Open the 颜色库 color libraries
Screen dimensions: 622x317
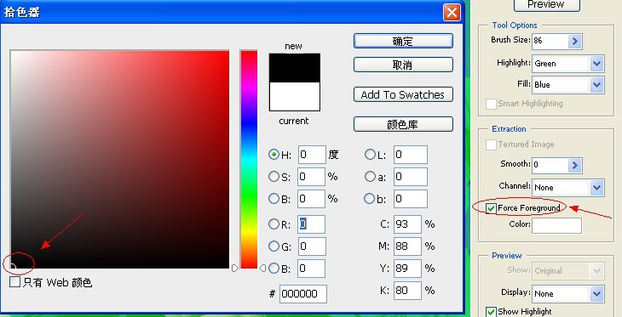point(403,124)
